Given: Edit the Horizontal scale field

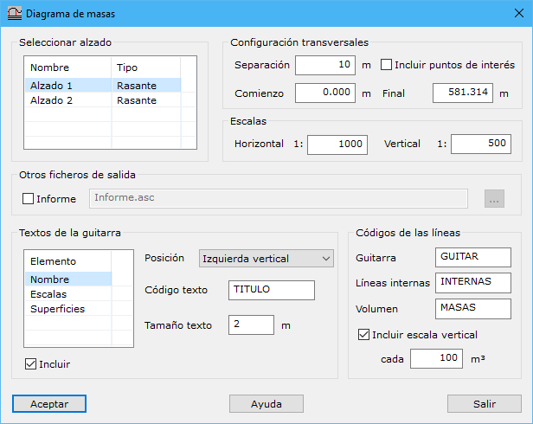Looking at the screenshot, I should pyautogui.click(x=337, y=145).
